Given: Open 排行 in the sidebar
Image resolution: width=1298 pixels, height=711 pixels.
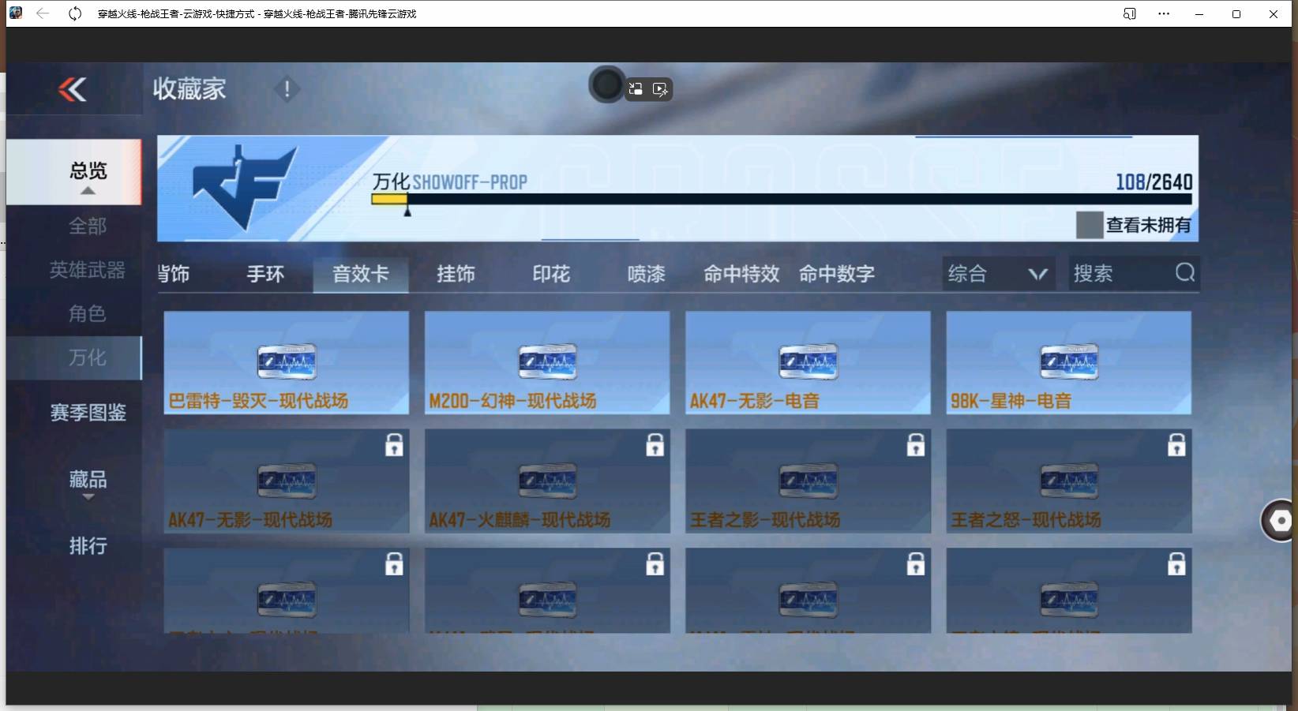Looking at the screenshot, I should tap(88, 546).
